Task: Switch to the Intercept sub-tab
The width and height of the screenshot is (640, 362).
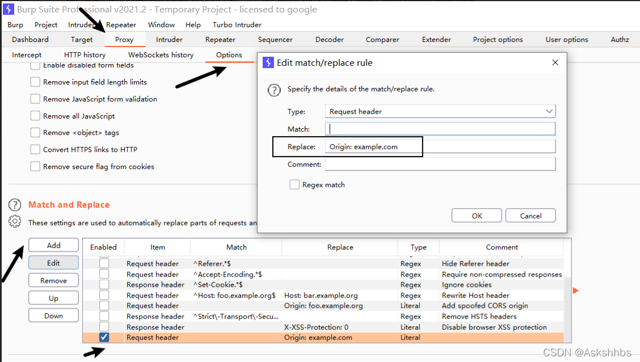Action: (x=27, y=54)
